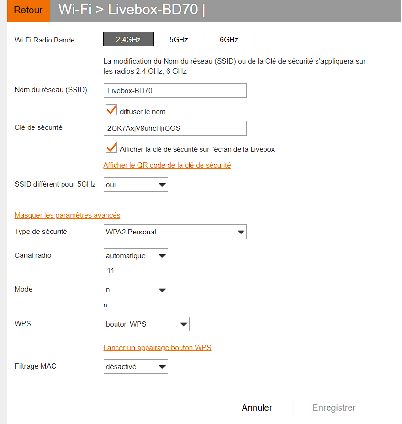Open 'Afficher le QR code' link
Screen dimensions: 402x424
[x=167, y=165]
